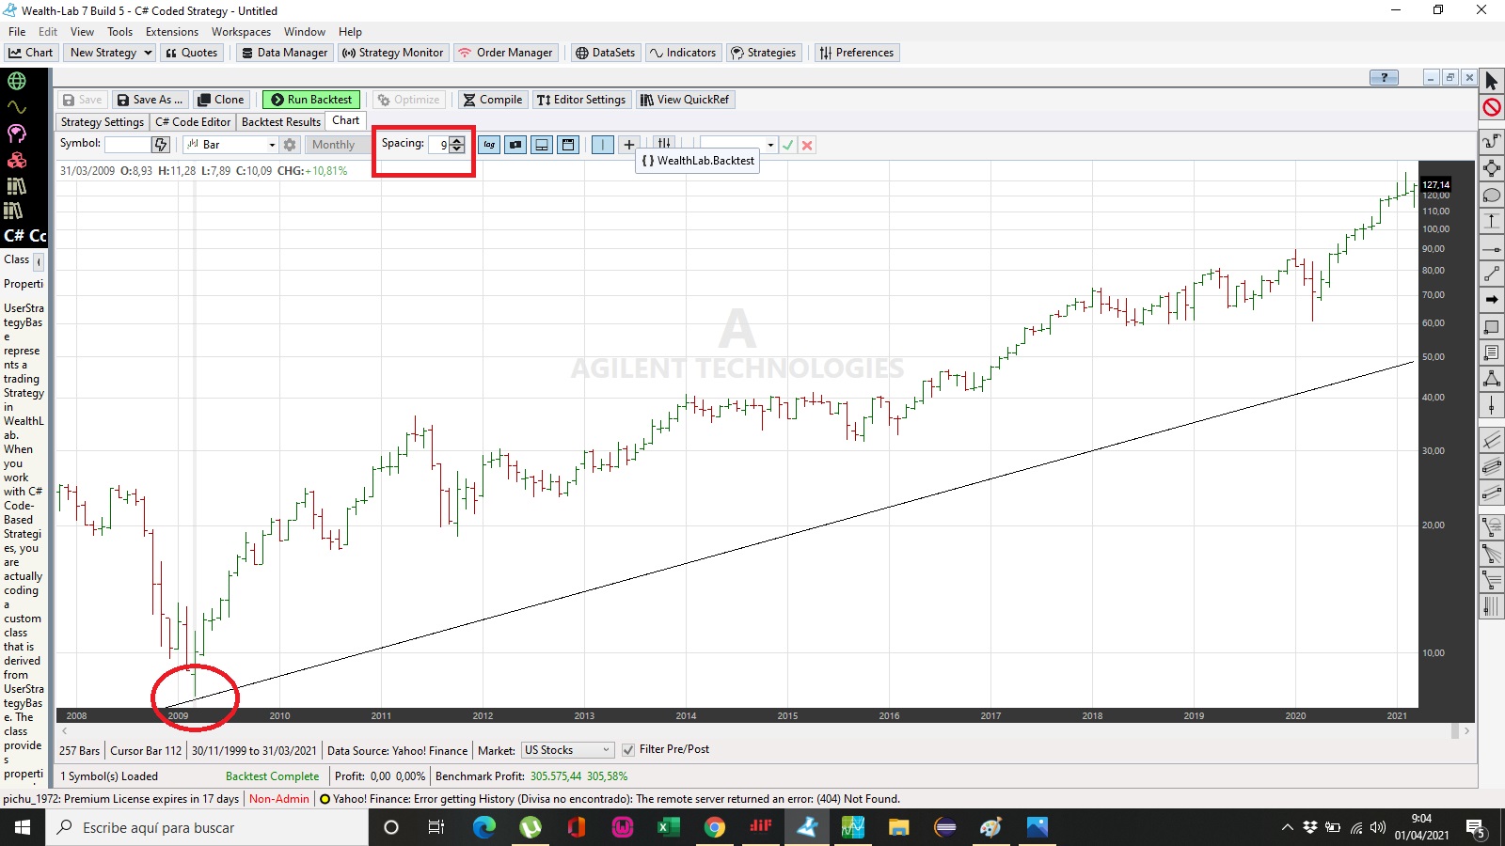The height and width of the screenshot is (846, 1505).
Task: Toggle the status bar display button
Action: 542,145
